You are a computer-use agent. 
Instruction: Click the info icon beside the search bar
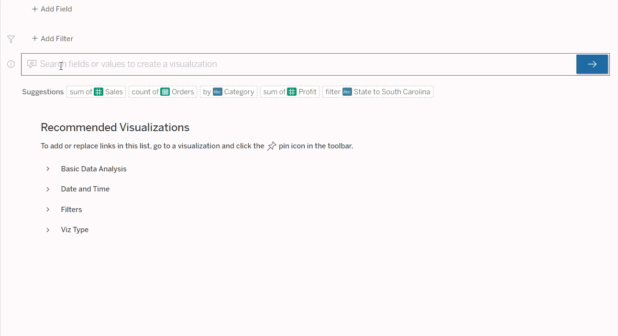click(x=11, y=64)
